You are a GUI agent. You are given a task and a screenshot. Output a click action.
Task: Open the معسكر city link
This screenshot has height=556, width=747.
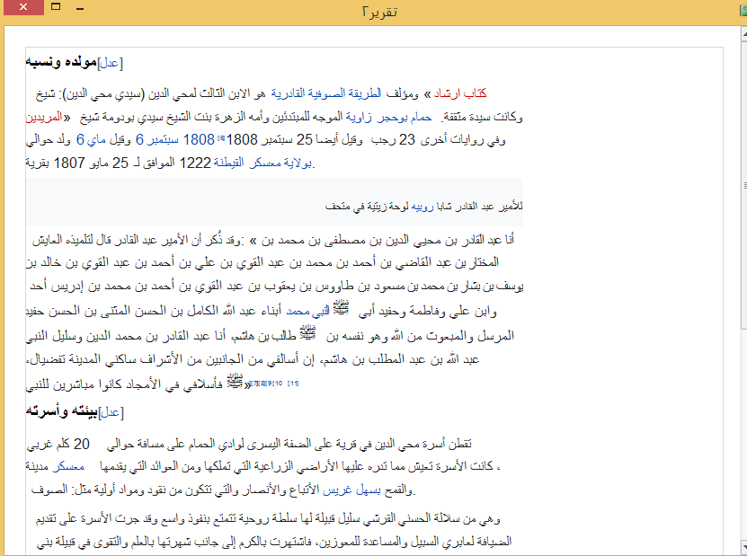coord(68,466)
